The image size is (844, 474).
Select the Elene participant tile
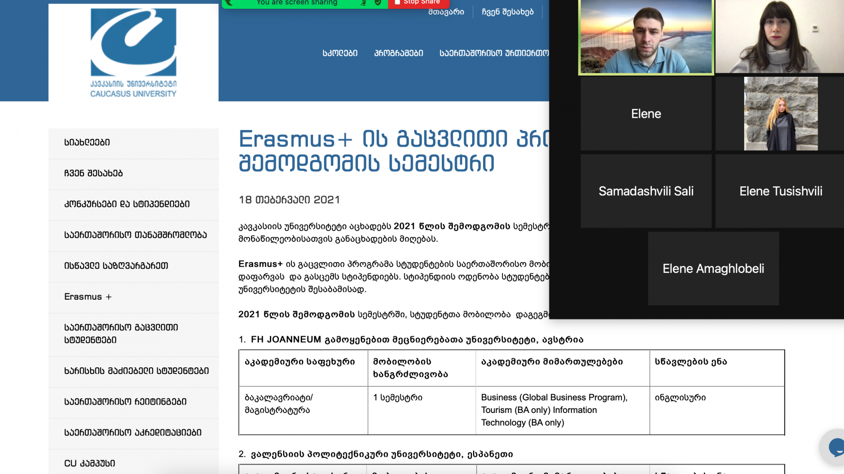click(646, 114)
